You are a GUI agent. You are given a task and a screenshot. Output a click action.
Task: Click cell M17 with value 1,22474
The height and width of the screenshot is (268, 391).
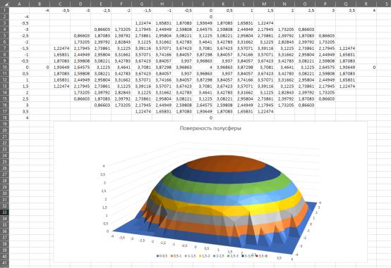click(x=264, y=111)
